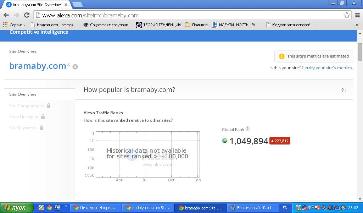
Task: Follow the "Certify your site's metrics" link
Action: [x=327, y=68]
